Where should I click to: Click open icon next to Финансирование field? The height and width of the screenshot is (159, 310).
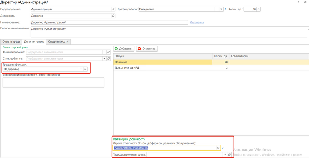click(108, 52)
